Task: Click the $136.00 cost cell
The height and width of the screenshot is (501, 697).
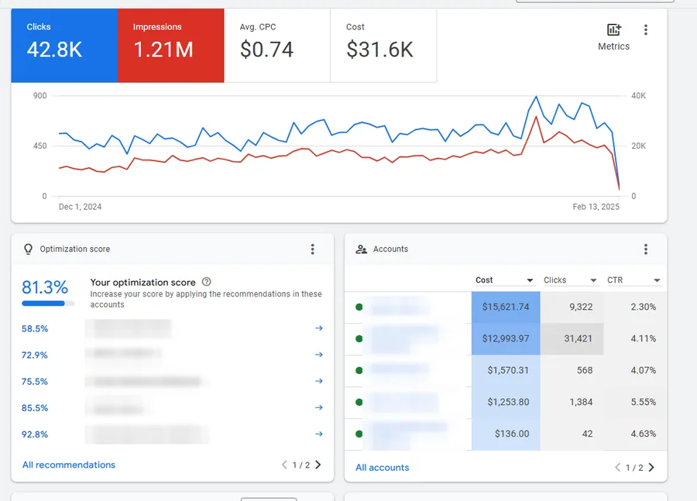Action: [x=506, y=434]
